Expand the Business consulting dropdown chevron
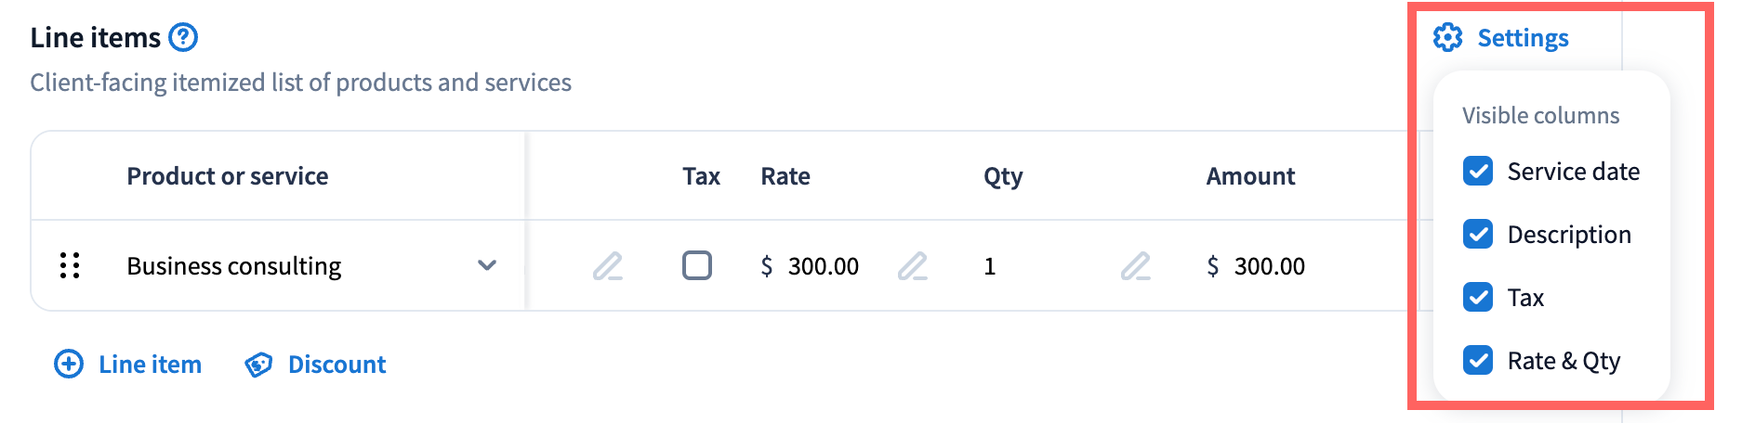Screen dimensions: 1742x423 pos(487,265)
